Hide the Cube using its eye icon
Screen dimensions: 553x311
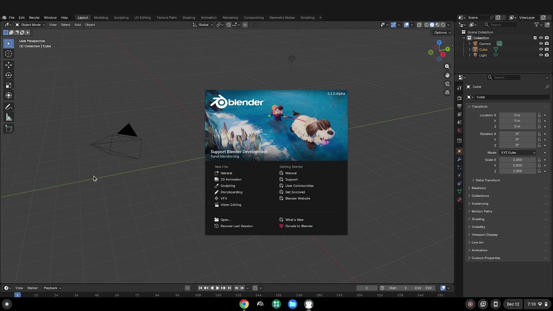click(x=541, y=49)
